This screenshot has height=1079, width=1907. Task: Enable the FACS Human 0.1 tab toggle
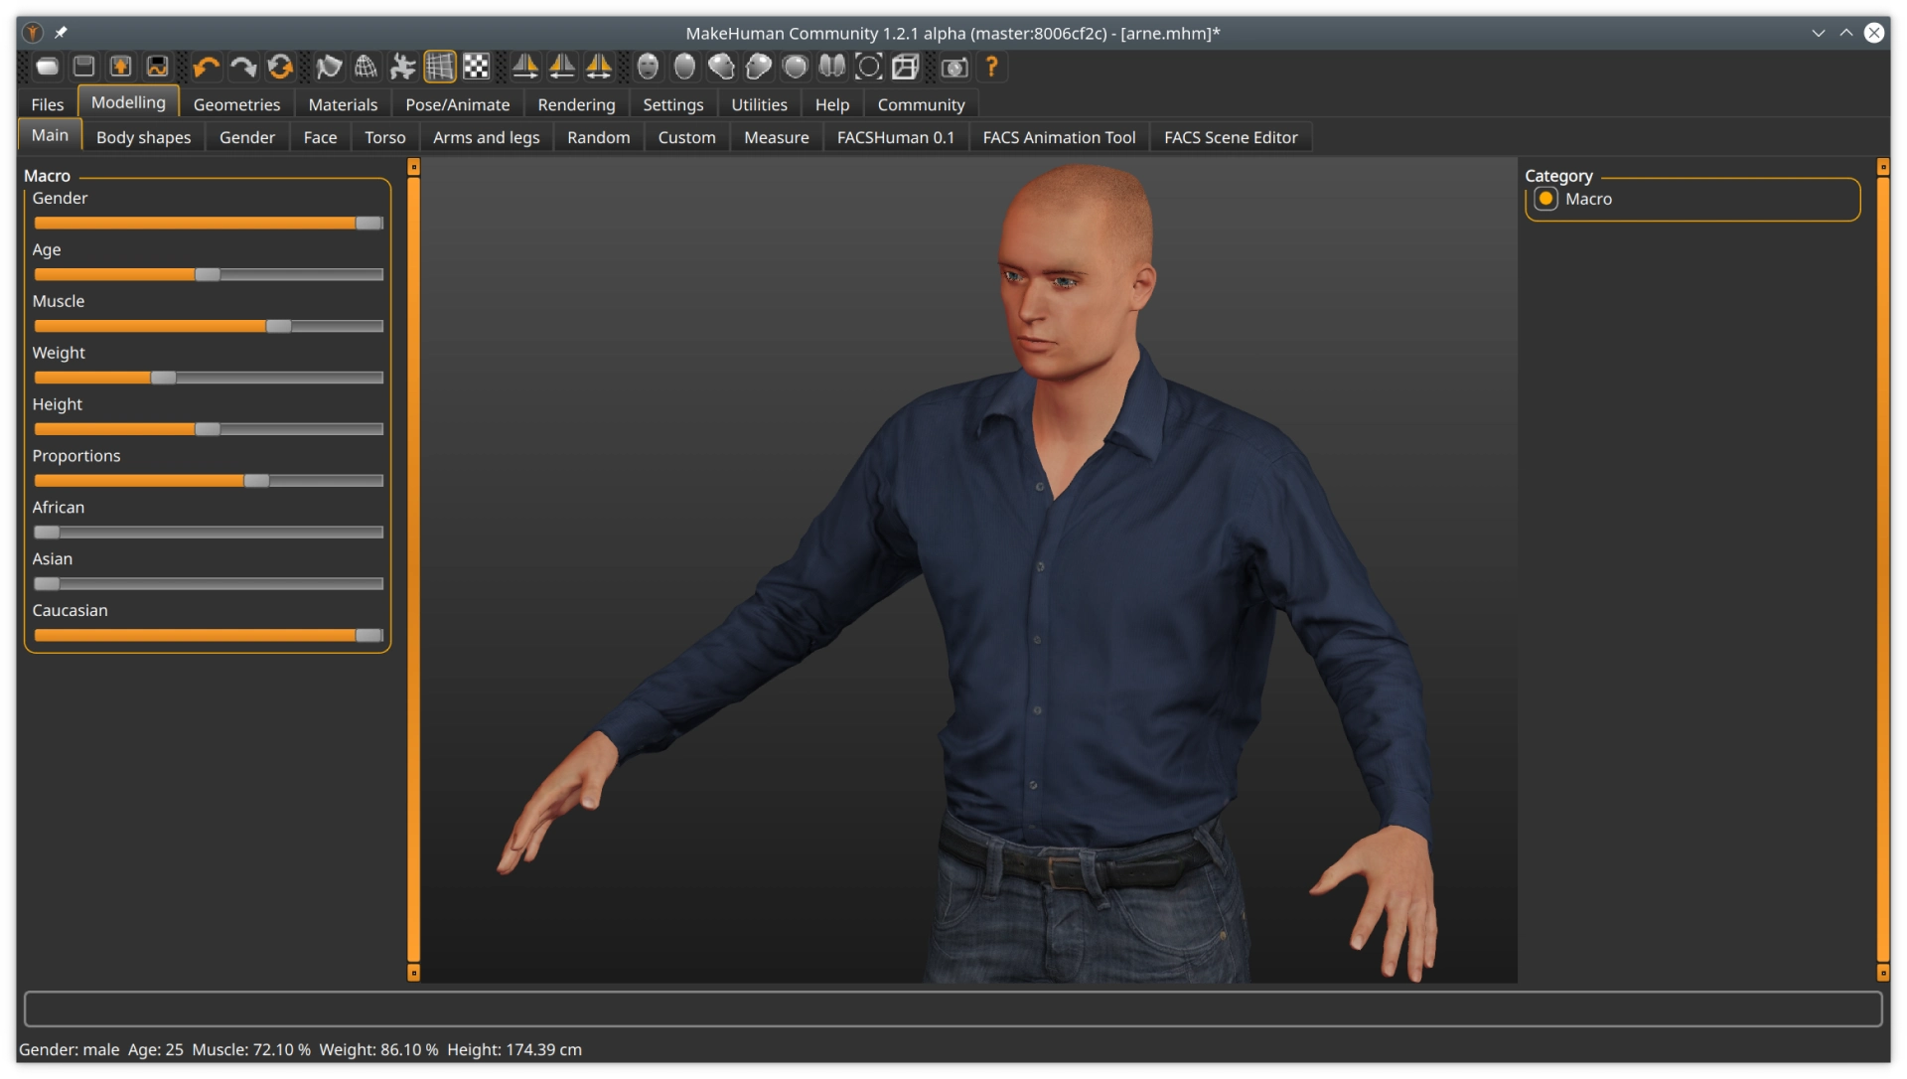(896, 136)
